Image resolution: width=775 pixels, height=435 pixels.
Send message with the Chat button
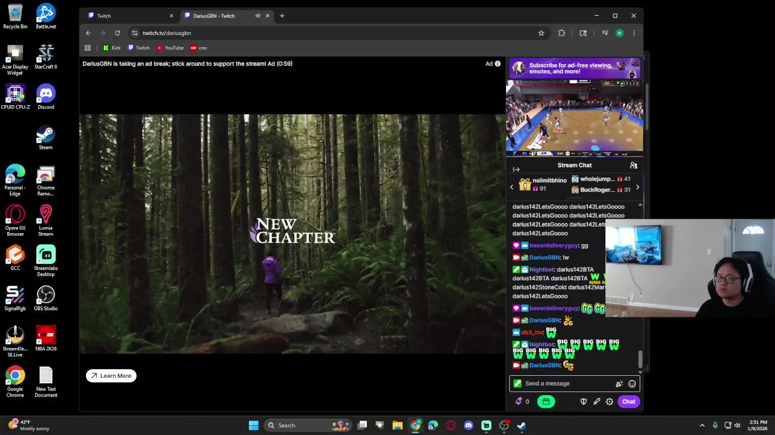coord(628,402)
